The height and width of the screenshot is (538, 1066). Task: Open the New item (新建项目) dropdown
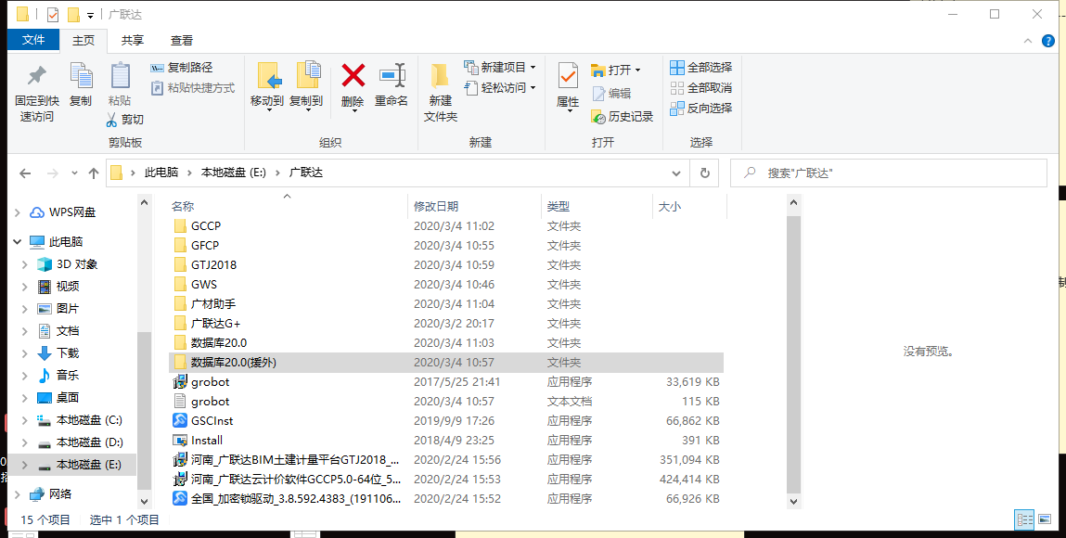[500, 67]
